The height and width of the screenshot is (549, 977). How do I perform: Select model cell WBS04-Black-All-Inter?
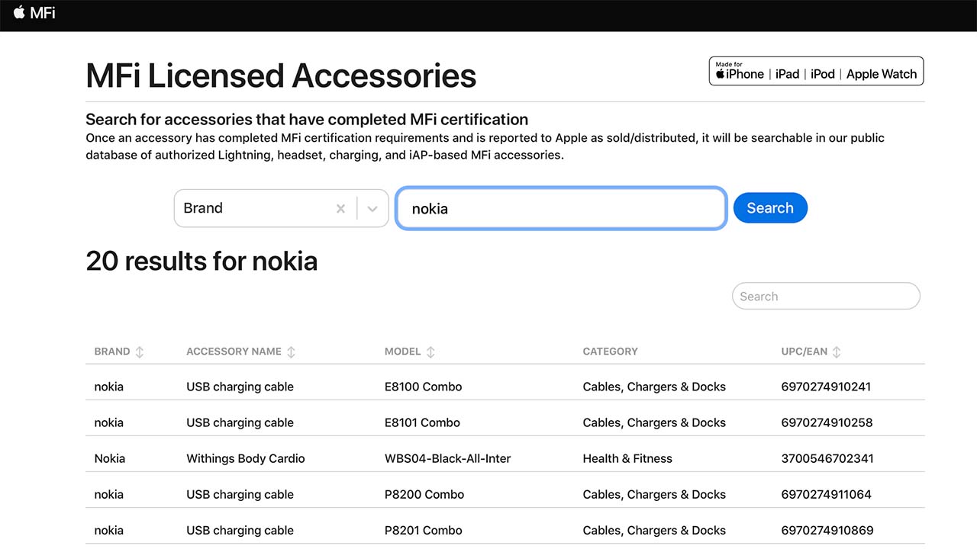coord(447,458)
